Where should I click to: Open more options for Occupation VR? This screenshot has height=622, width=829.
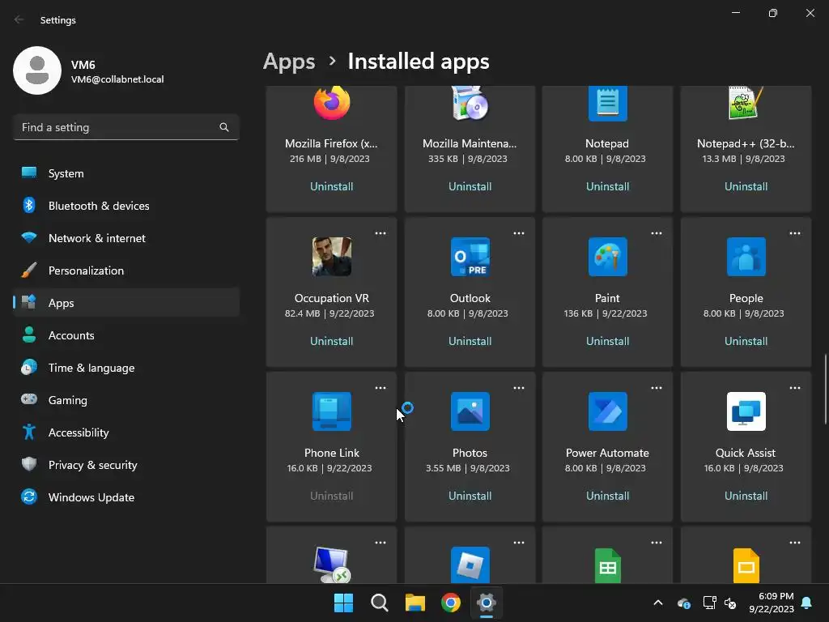pyautogui.click(x=380, y=233)
